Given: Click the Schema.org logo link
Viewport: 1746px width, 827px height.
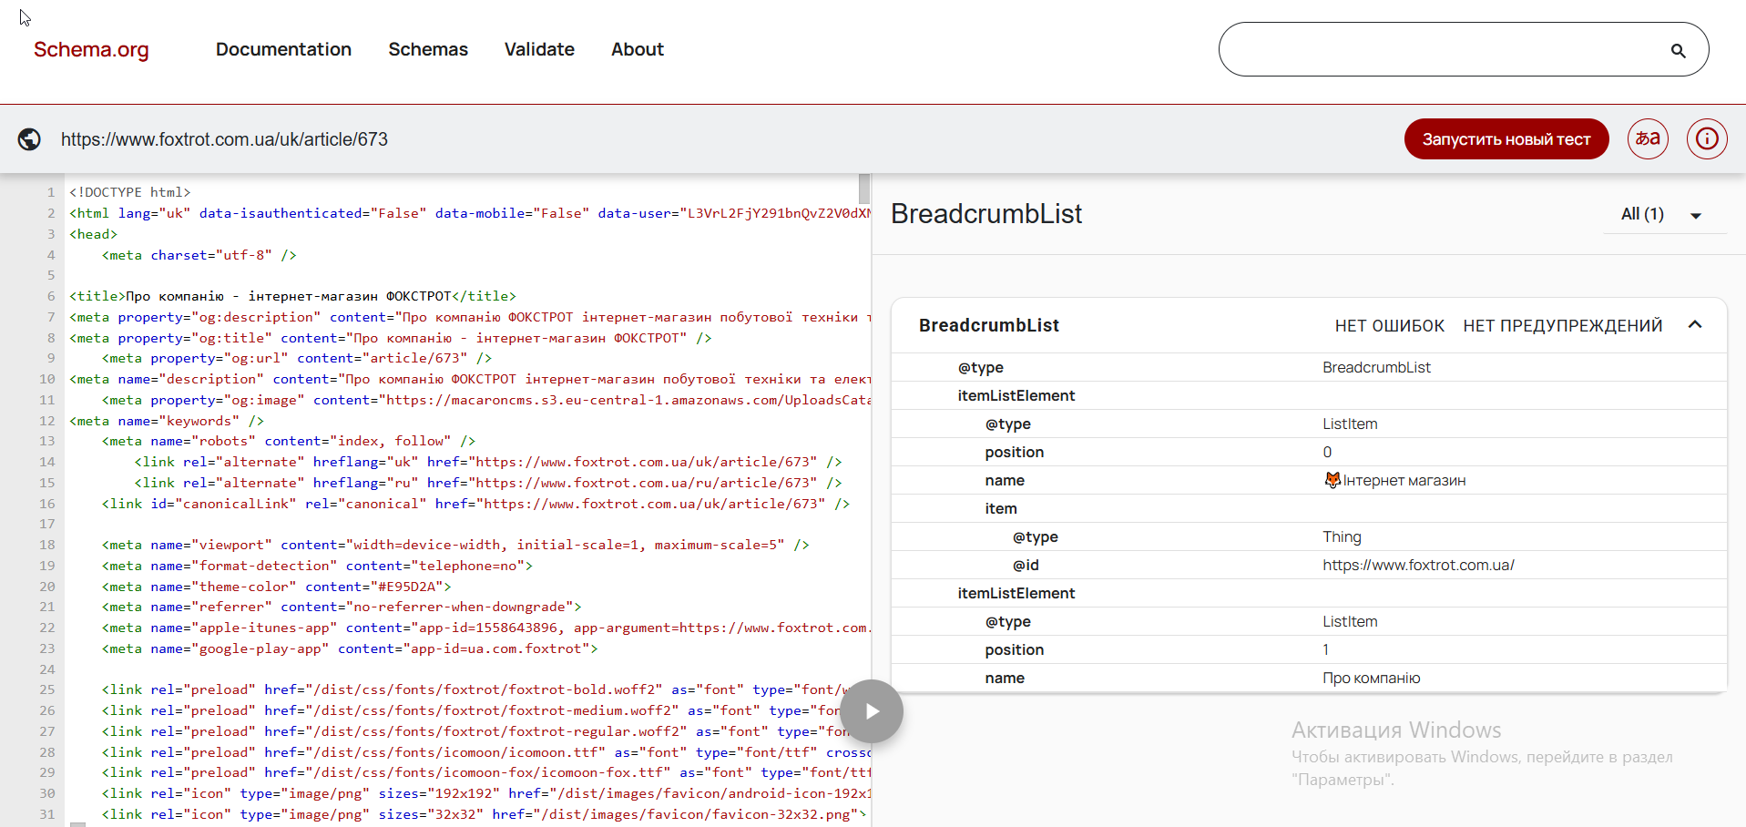Looking at the screenshot, I should (x=91, y=49).
